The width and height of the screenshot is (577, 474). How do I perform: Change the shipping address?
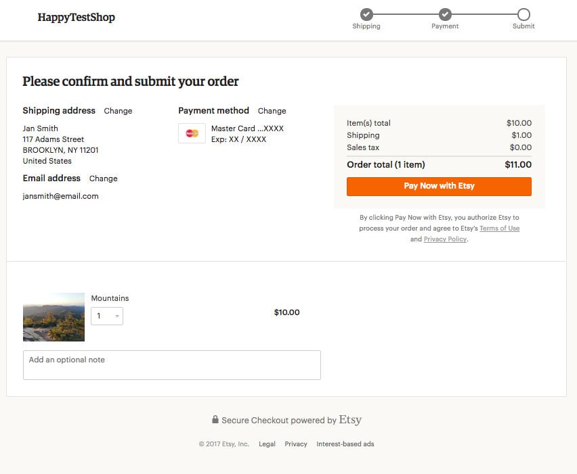pos(118,111)
